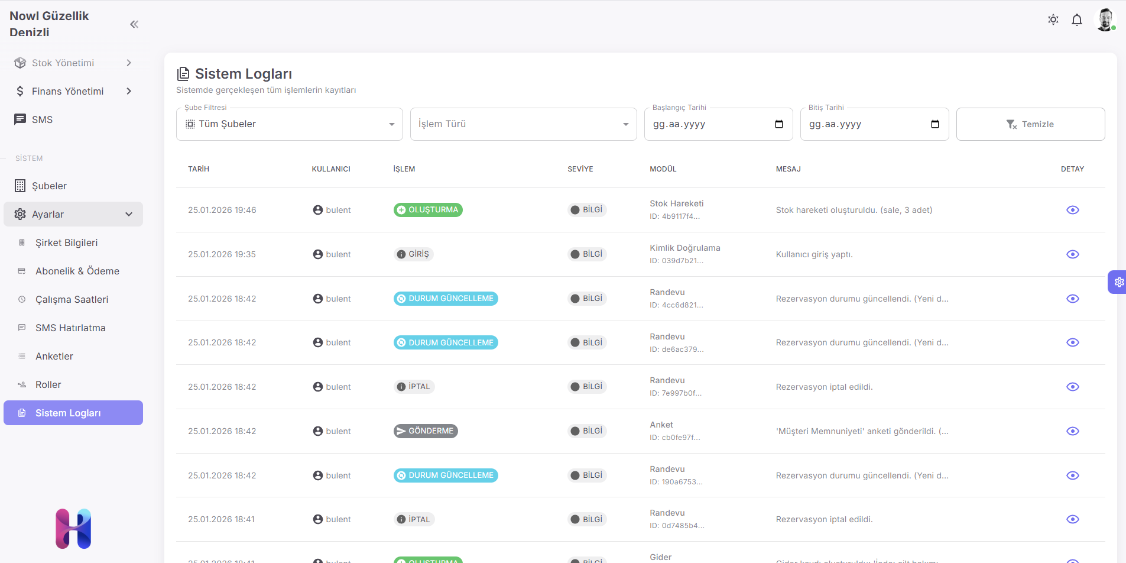This screenshot has width=1126, height=563.
Task: Go to Şirket Bilgileri settings page
Action: click(66, 242)
